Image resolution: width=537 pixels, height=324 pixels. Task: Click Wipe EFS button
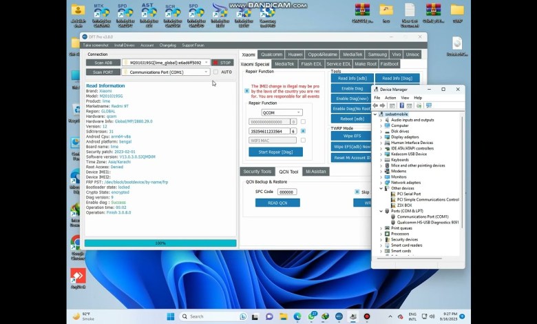point(352,136)
